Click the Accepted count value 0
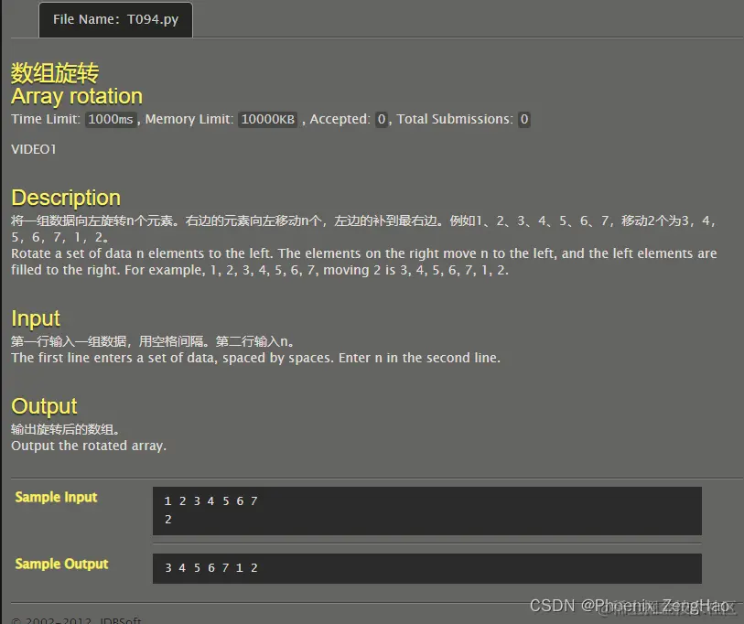 pos(382,119)
